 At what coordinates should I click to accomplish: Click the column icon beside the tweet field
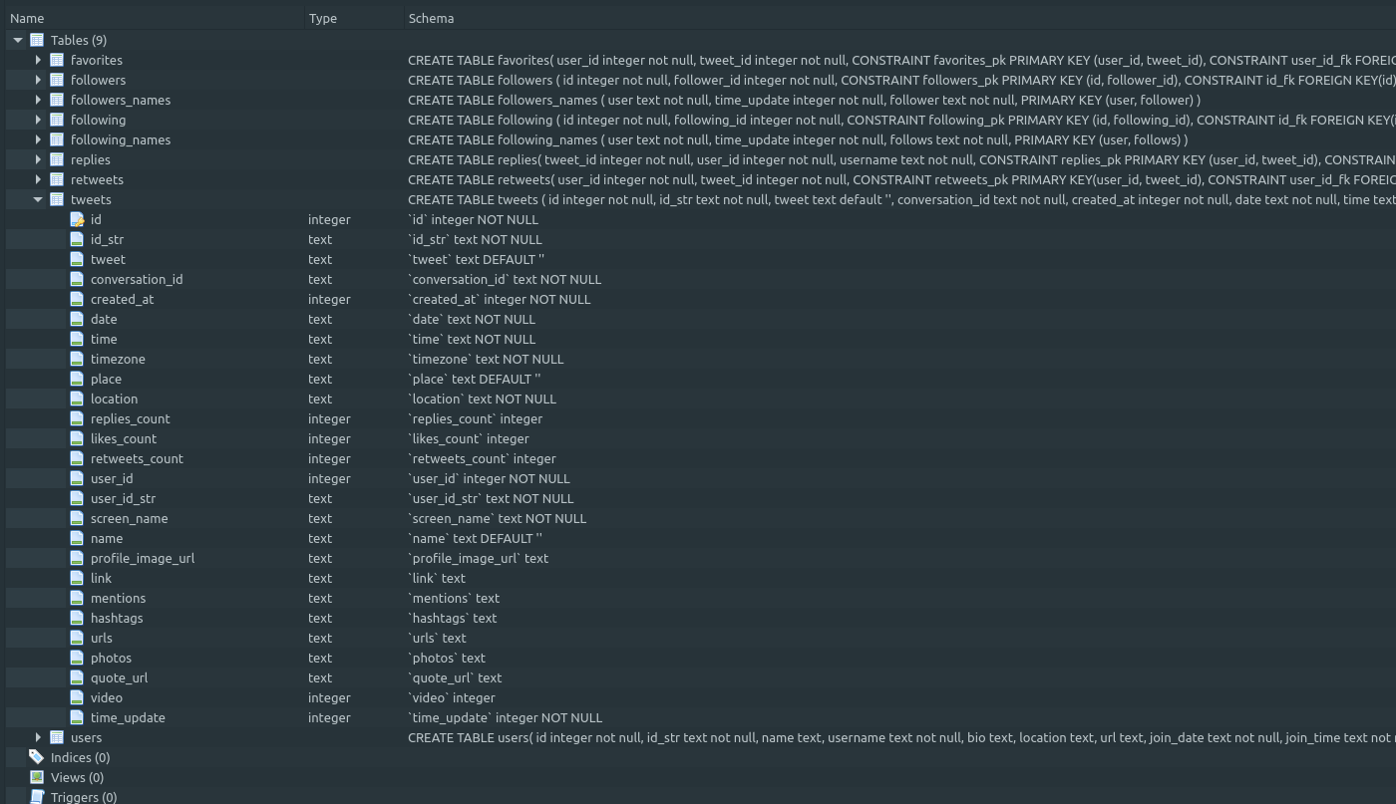pos(77,259)
